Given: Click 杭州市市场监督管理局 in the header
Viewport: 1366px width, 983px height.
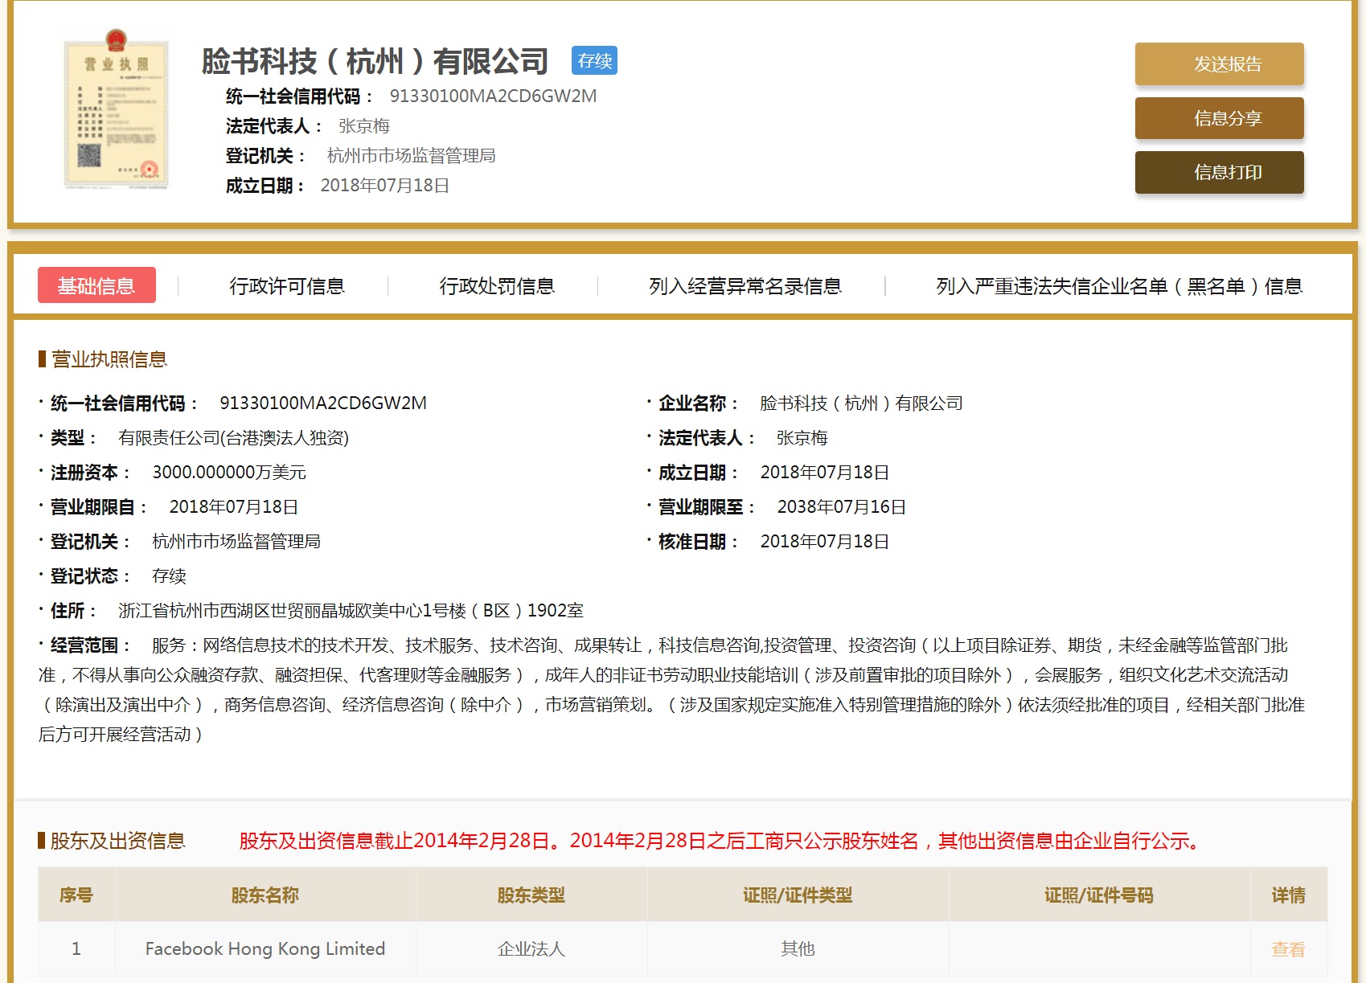Looking at the screenshot, I should point(411,156).
